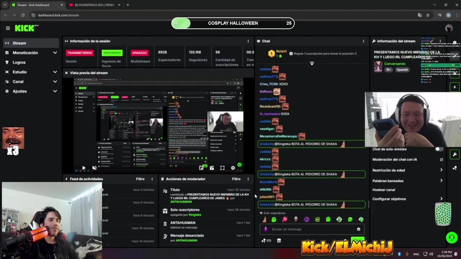Click the ENCENDIDO Ingresos de Socio badge
This screenshot has width=461, height=259.
pos(112,53)
